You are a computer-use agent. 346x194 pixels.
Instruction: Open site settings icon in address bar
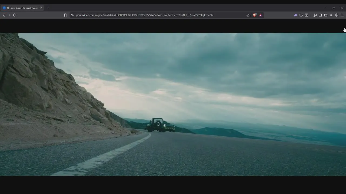click(72, 15)
